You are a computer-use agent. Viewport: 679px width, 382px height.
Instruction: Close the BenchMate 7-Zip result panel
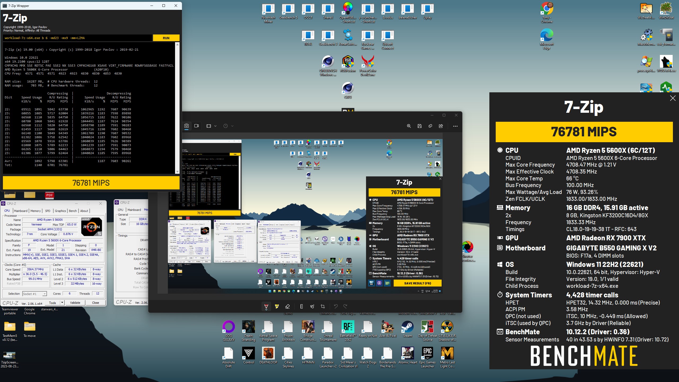tap(673, 98)
